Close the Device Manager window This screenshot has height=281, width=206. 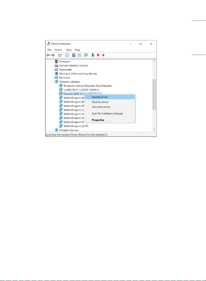[151, 44]
